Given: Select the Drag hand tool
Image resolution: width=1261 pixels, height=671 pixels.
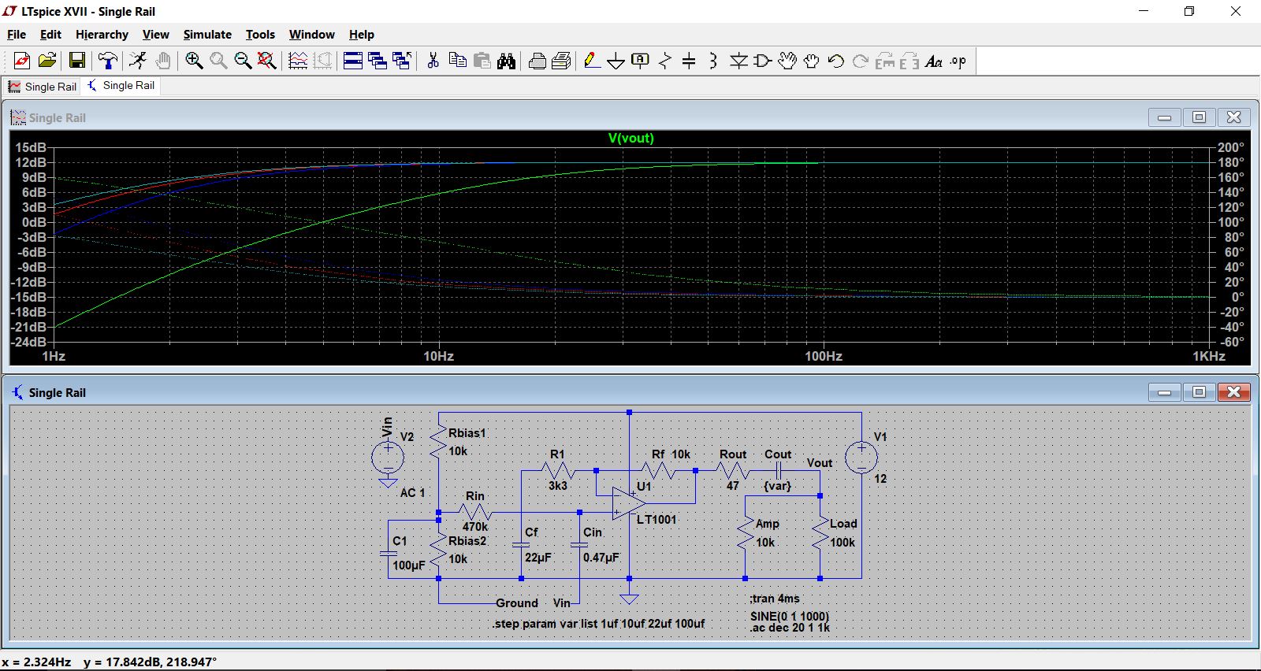Looking at the screenshot, I should pos(812,61).
